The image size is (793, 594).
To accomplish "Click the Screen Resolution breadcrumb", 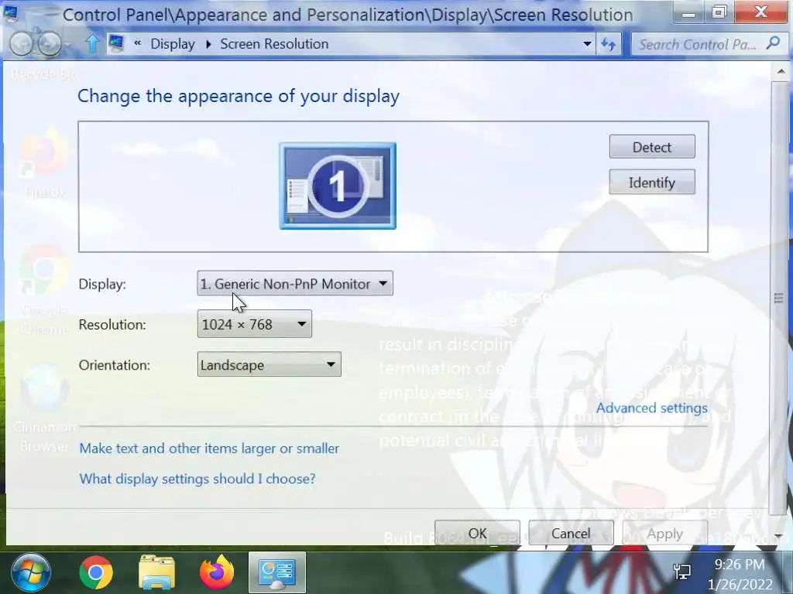I will [x=274, y=44].
